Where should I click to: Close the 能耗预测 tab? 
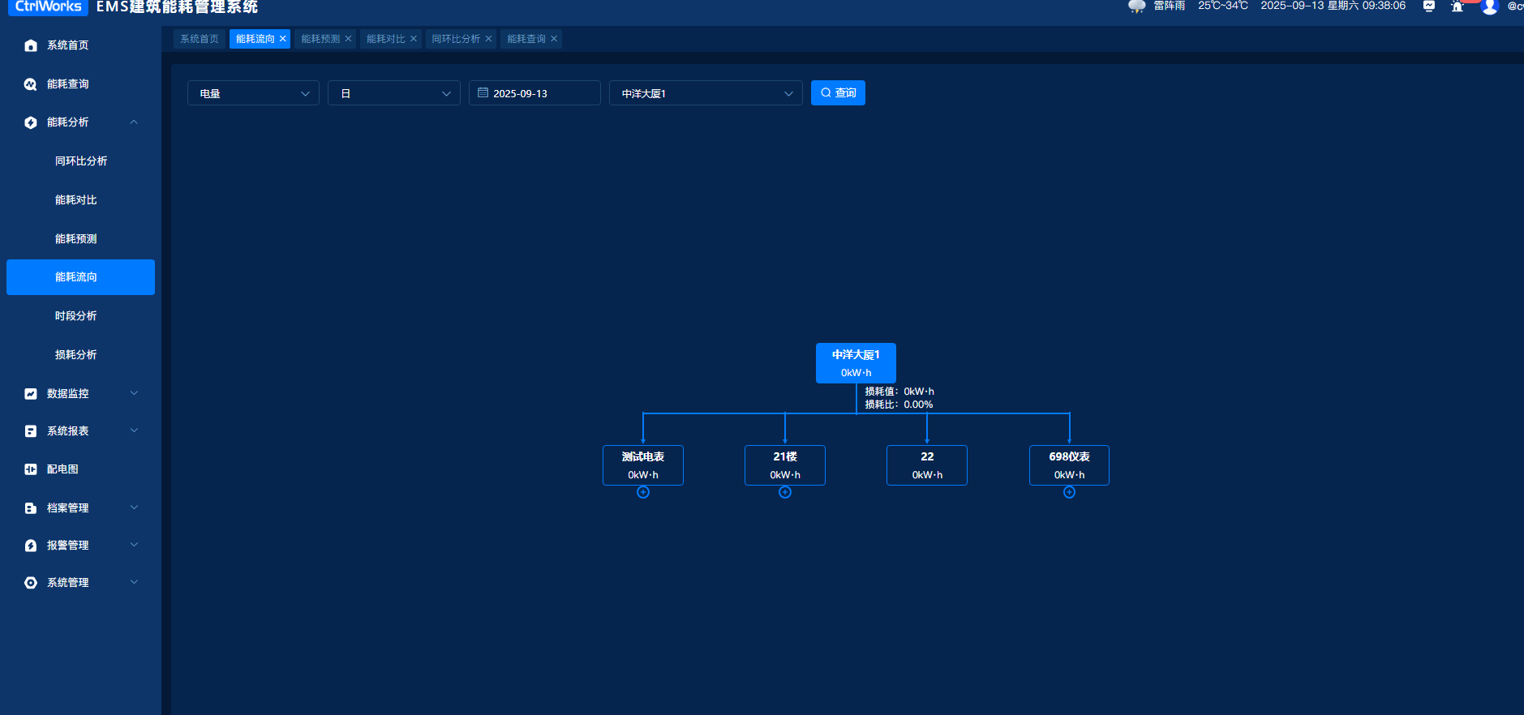pos(349,39)
